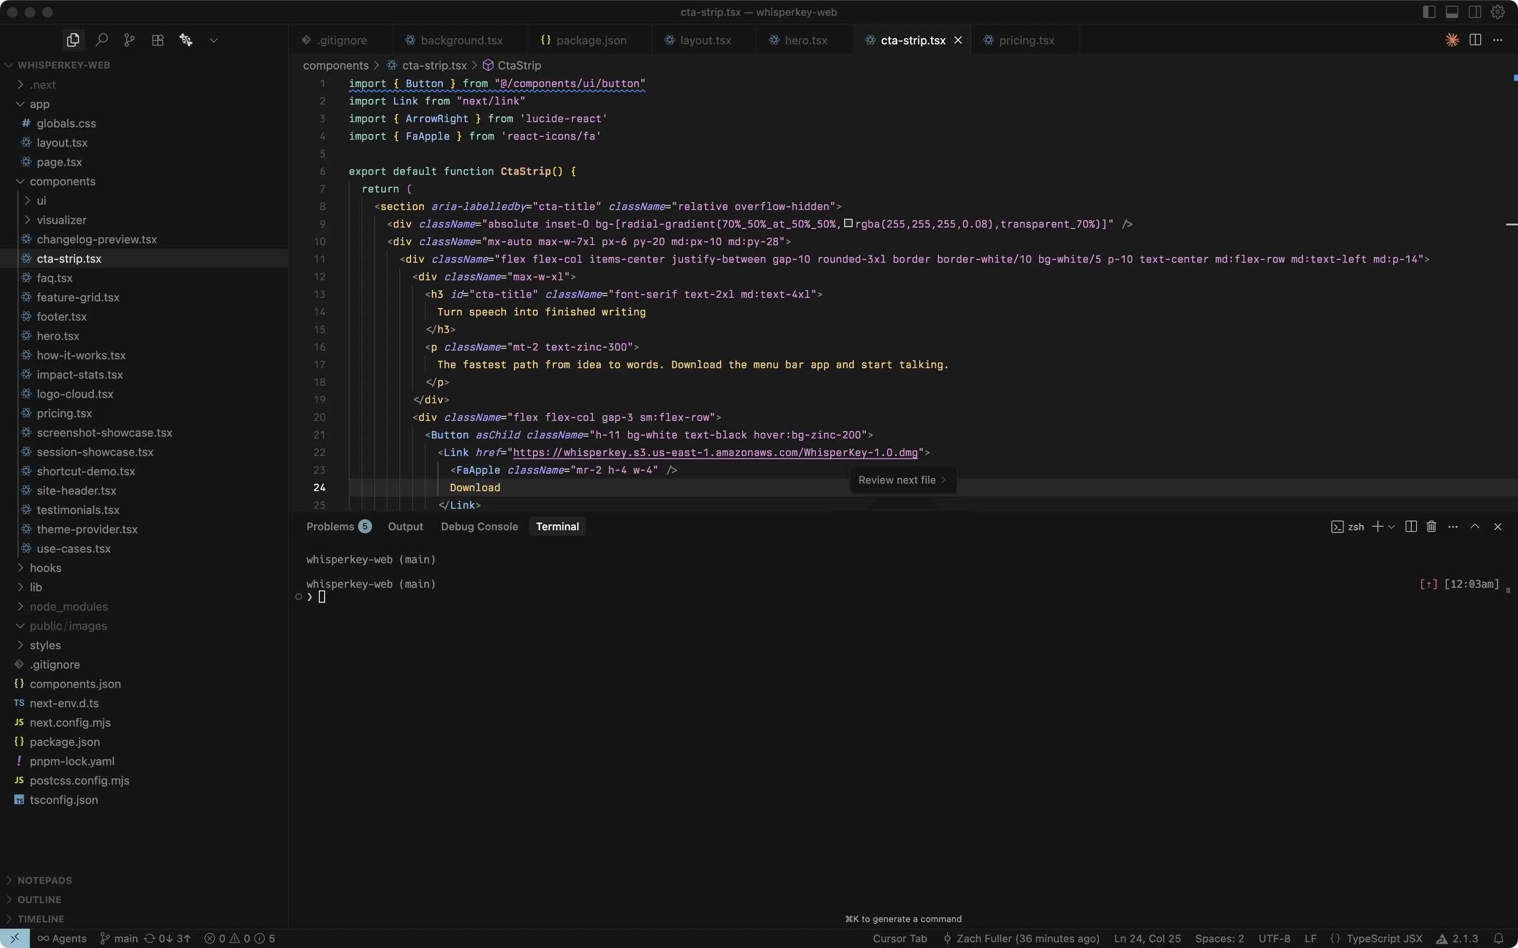Viewport: 1518px width, 948px height.
Task: Open the Extensions view icon
Action: [157, 40]
